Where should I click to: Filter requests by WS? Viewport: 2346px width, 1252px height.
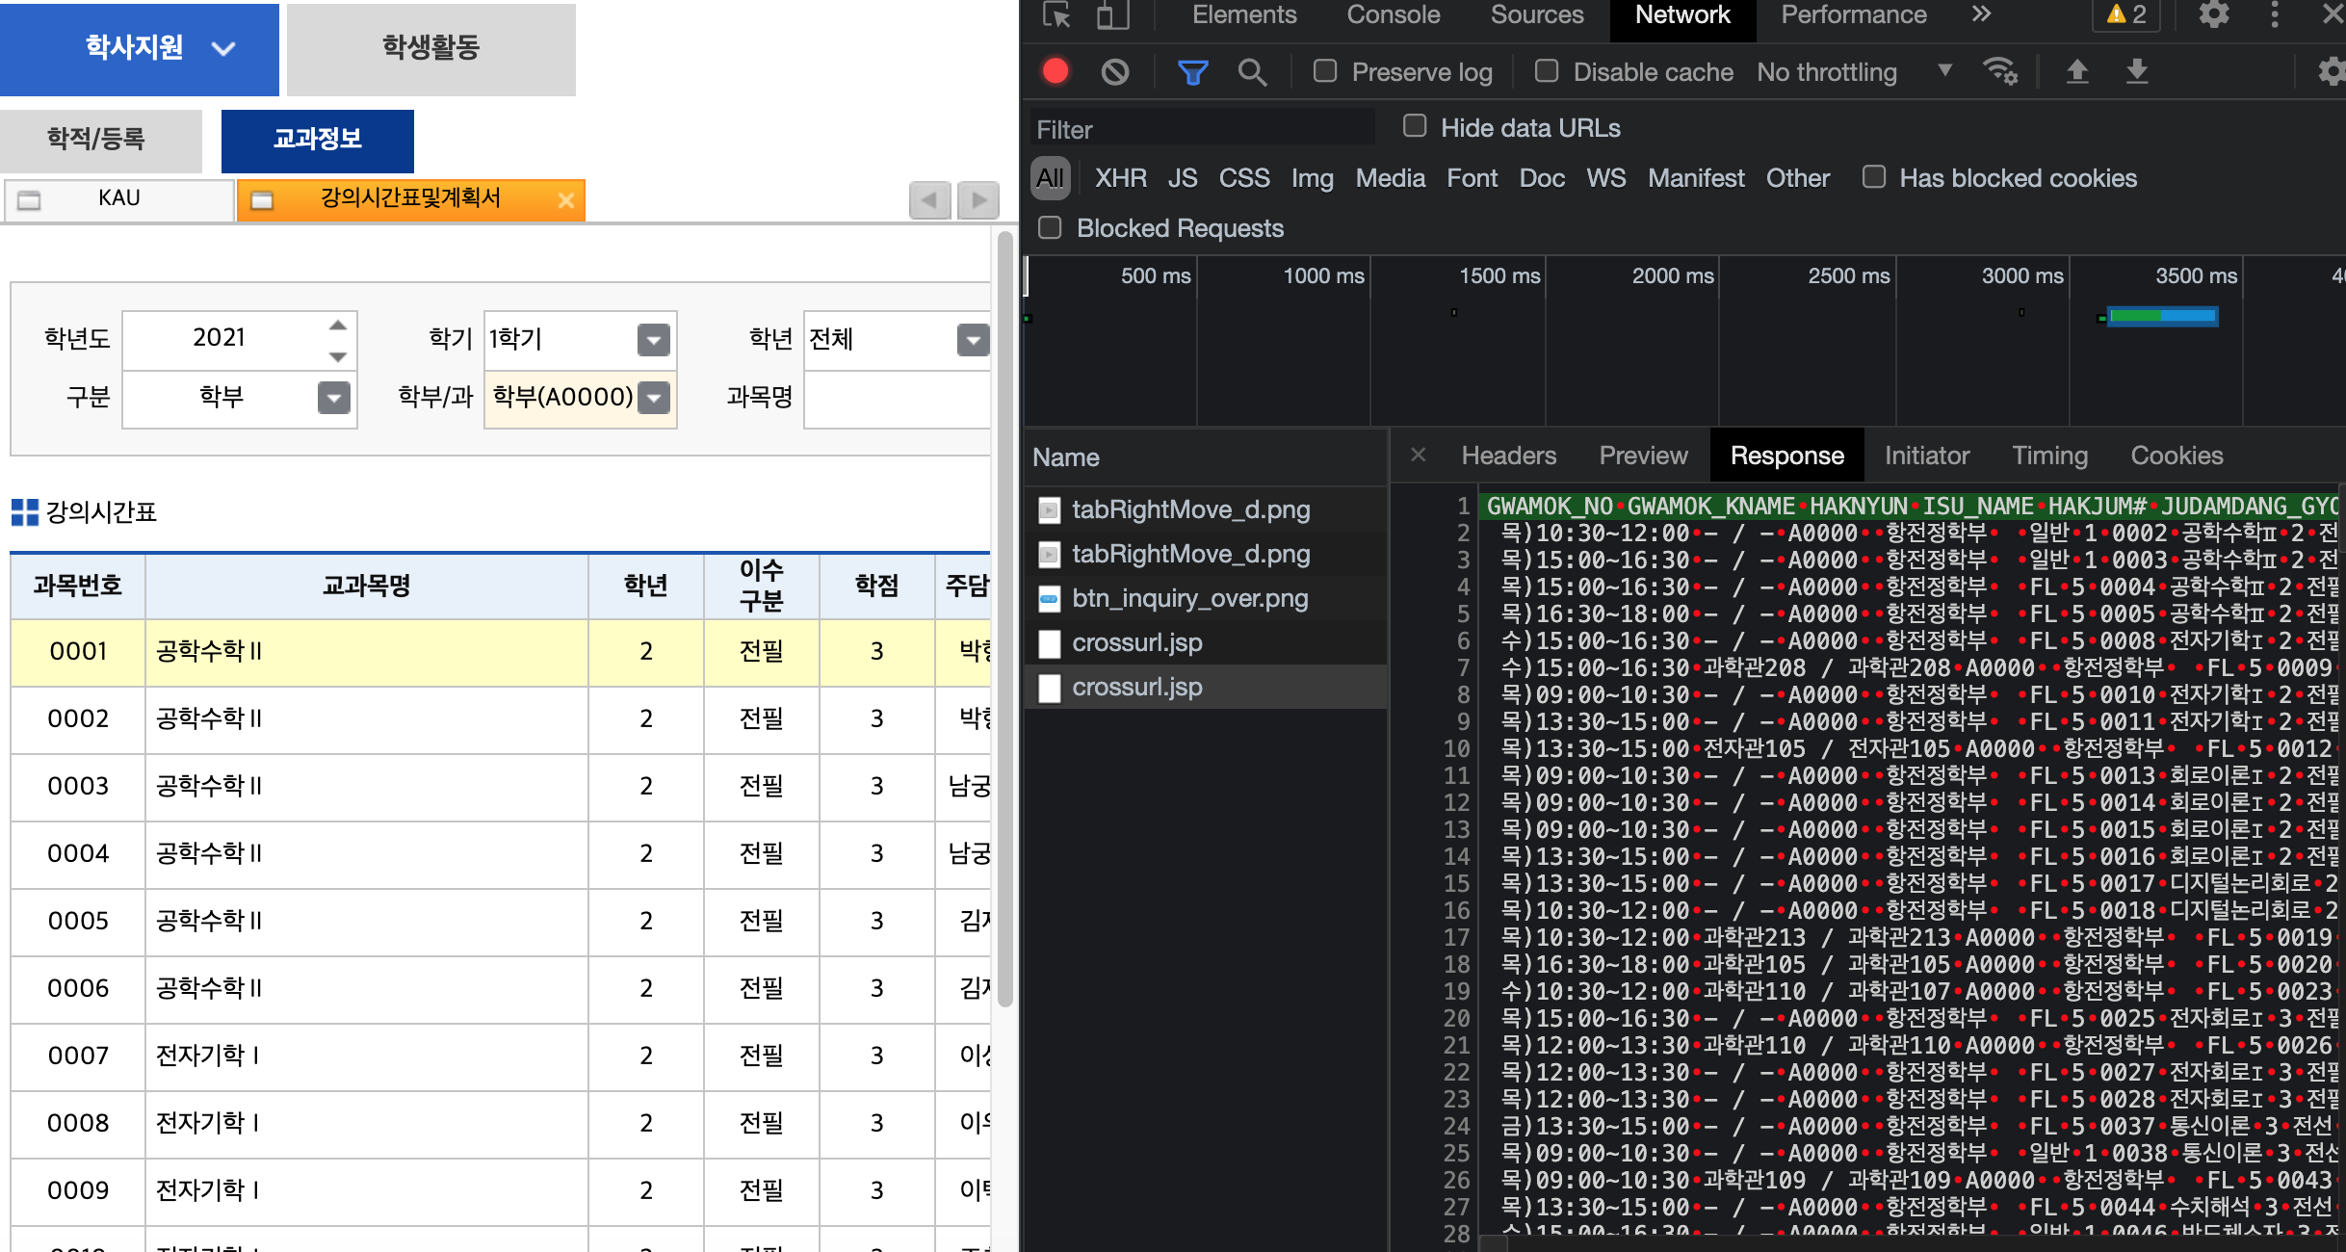pyautogui.click(x=1605, y=178)
